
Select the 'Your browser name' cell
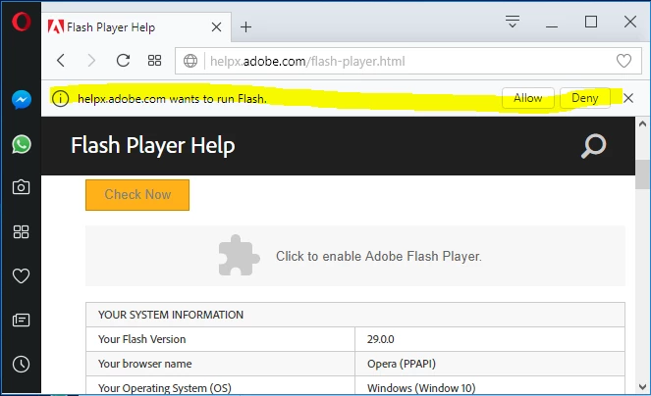pyautogui.click(x=221, y=364)
